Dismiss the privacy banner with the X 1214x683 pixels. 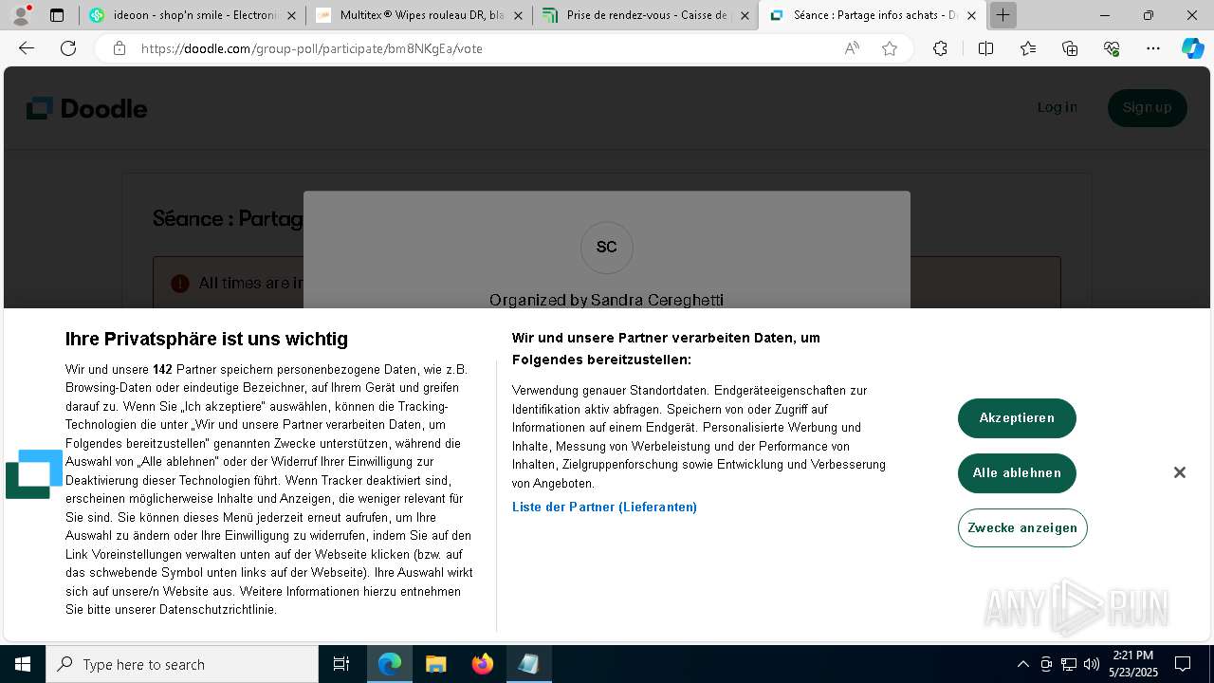(x=1180, y=472)
